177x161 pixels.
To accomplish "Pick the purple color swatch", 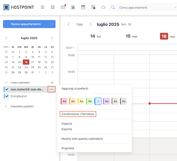I will (106, 101).
